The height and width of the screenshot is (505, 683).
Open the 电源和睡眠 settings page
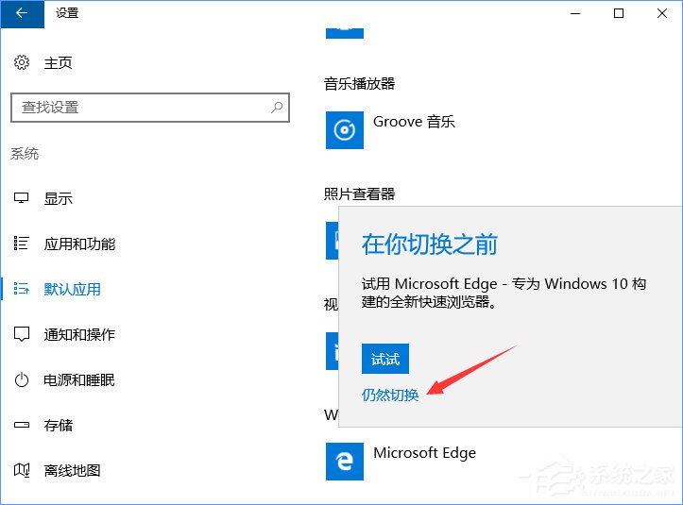79,380
